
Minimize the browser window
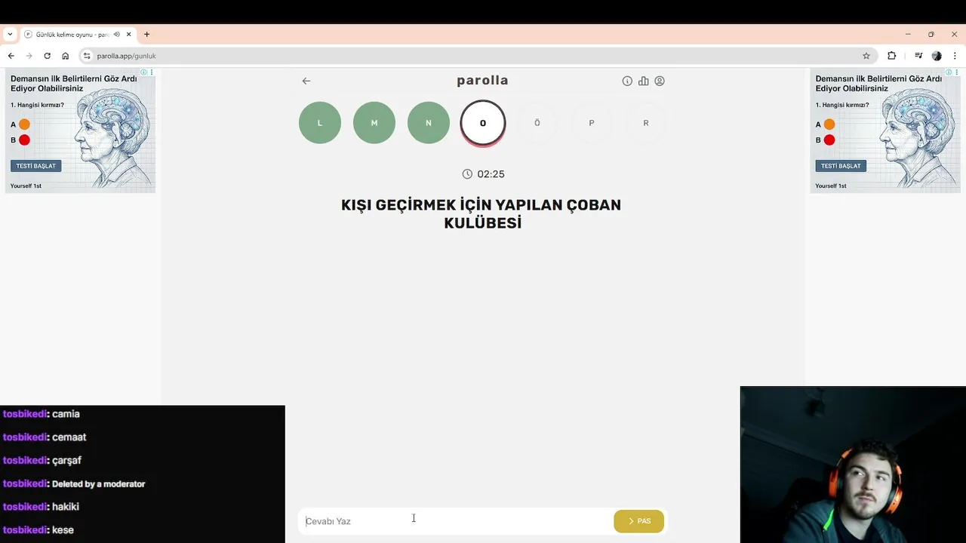pos(908,35)
